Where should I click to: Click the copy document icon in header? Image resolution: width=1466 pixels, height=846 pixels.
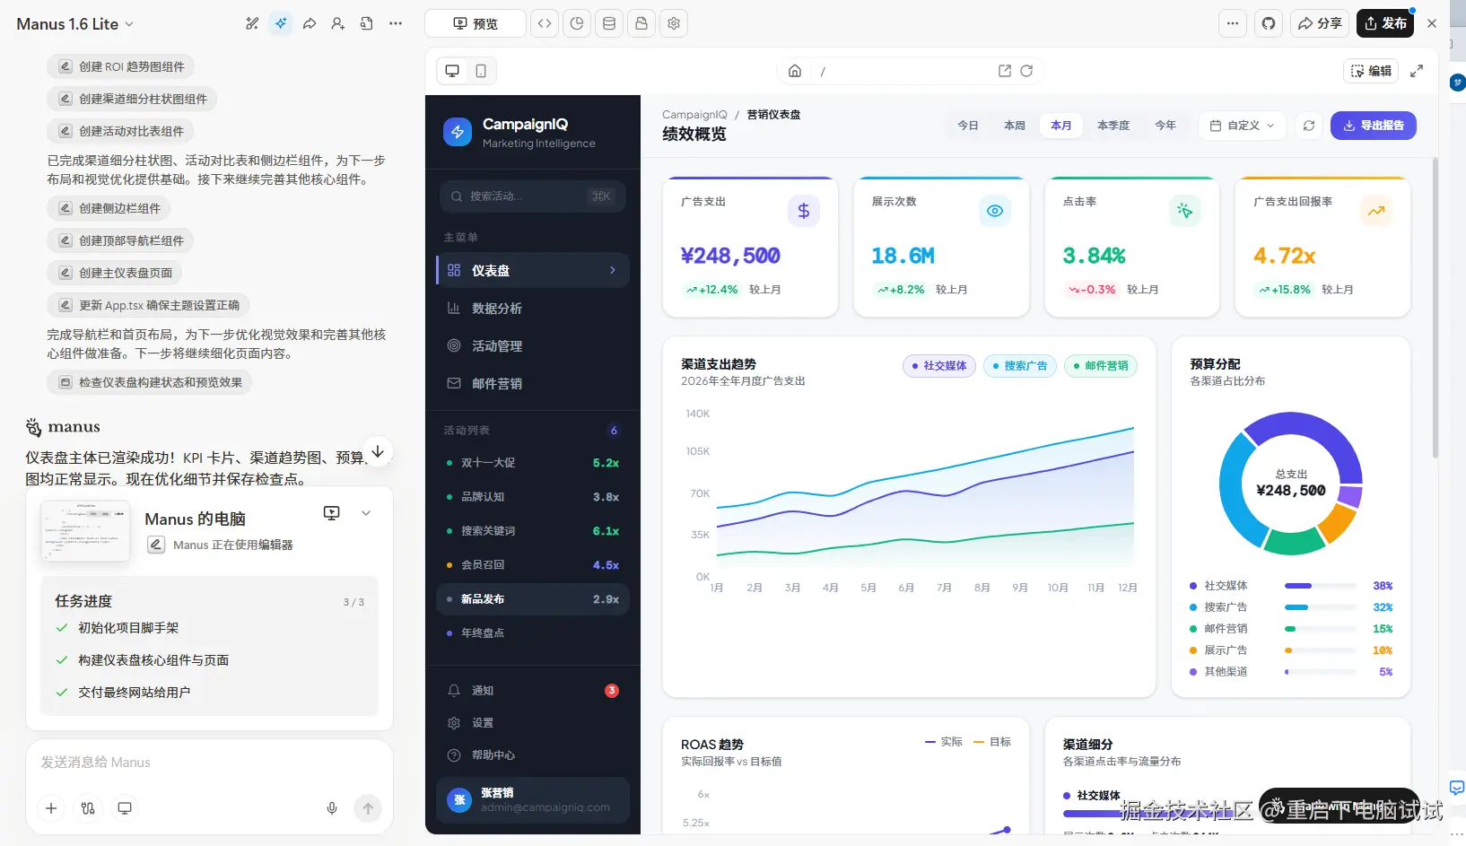coord(367,23)
